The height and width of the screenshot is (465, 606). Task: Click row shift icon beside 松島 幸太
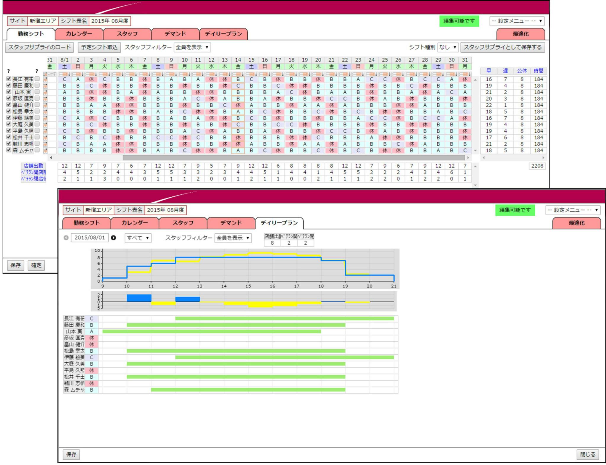coord(45,112)
